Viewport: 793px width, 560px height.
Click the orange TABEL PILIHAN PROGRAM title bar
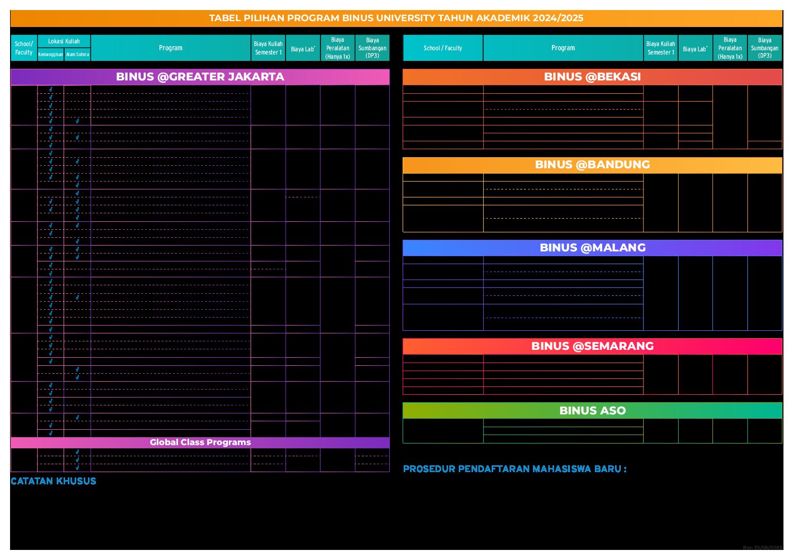[396, 18]
